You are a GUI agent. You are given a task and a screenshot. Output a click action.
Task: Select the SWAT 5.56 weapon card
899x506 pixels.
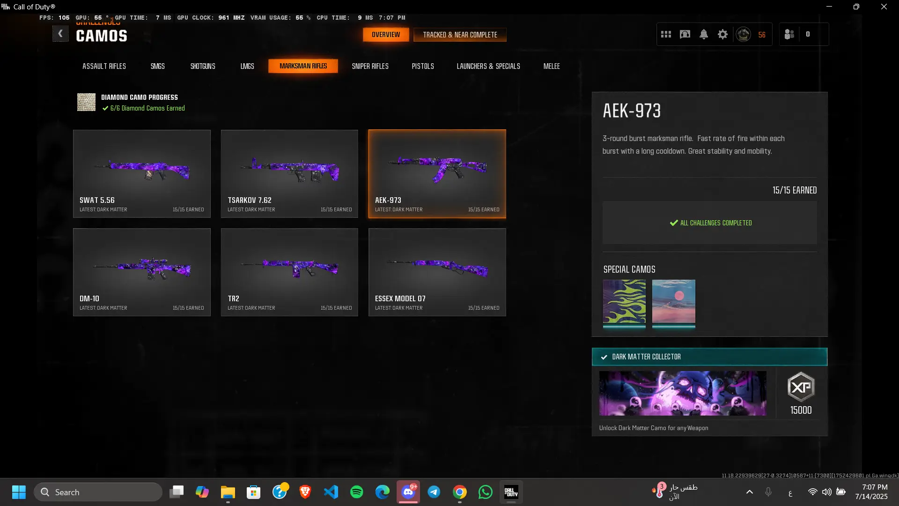[142, 174]
